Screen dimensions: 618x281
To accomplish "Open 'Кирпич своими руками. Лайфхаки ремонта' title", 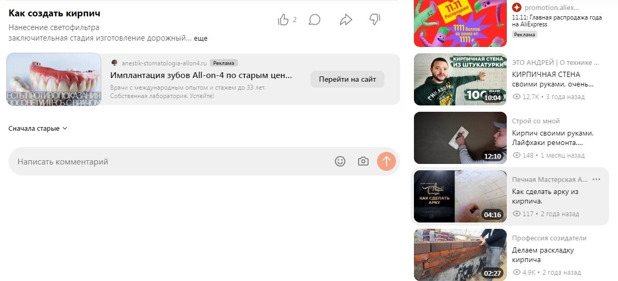I will pos(553,138).
